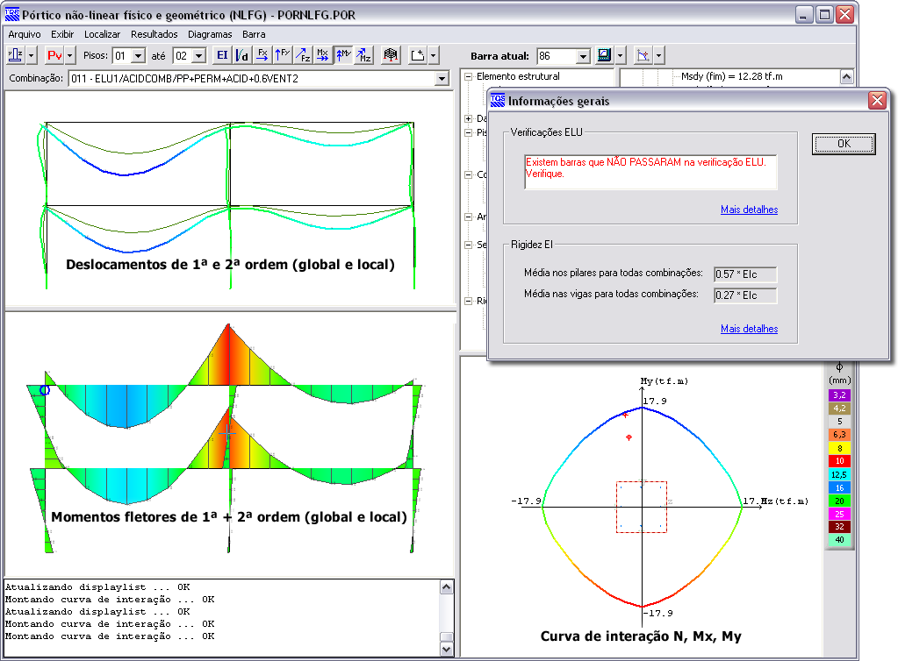
Task: Click the Pv load type icon
Action: tap(54, 55)
